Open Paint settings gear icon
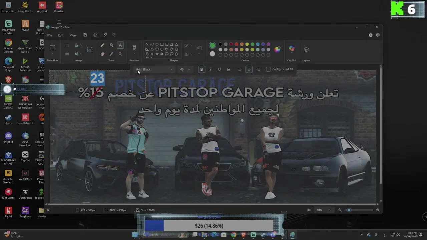 378,35
